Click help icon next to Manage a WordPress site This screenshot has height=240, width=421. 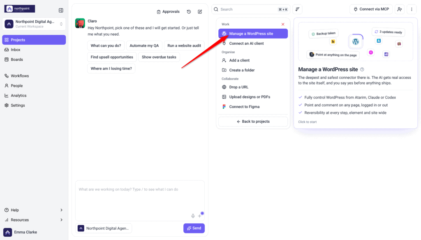pos(362,69)
